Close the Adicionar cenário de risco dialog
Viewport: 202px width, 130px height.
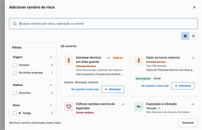tap(194, 7)
